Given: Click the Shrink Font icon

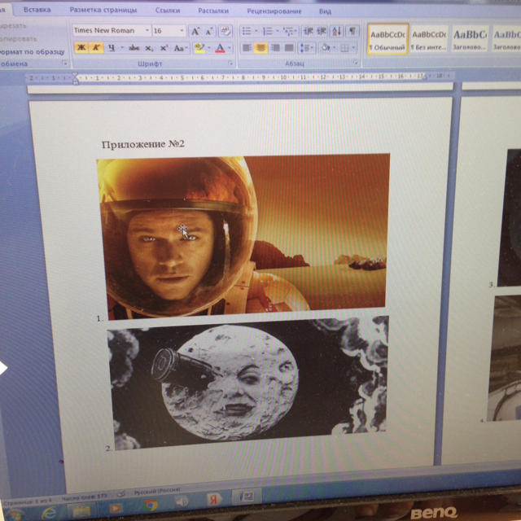Looking at the screenshot, I should [209, 32].
